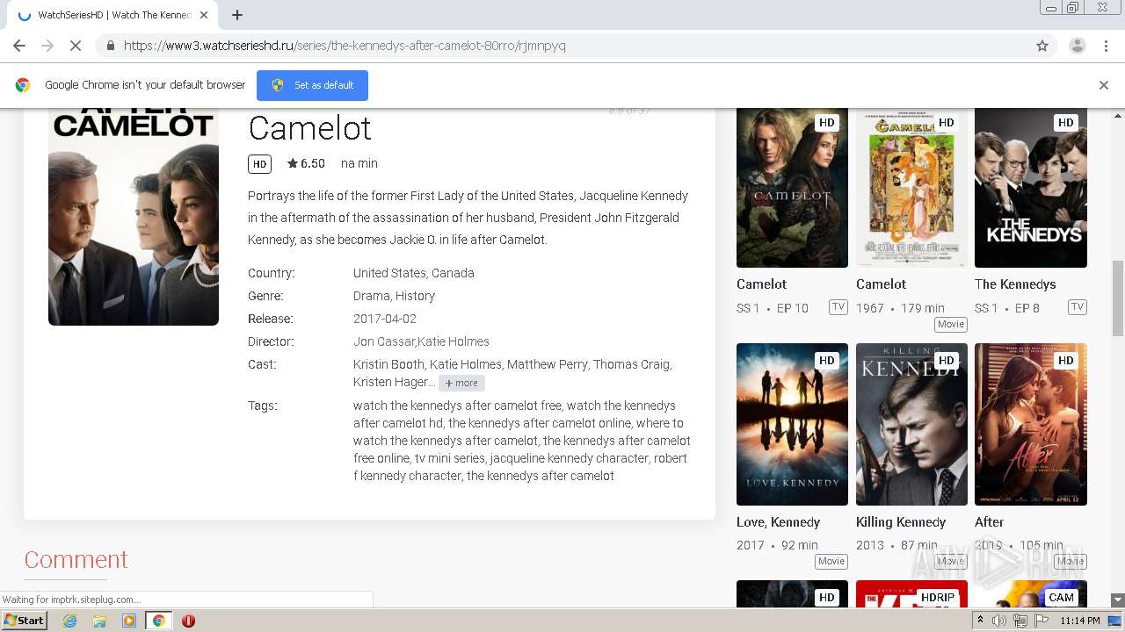Open the volume control in system tray
Screen dimensions: 1125x632
pos(999,621)
